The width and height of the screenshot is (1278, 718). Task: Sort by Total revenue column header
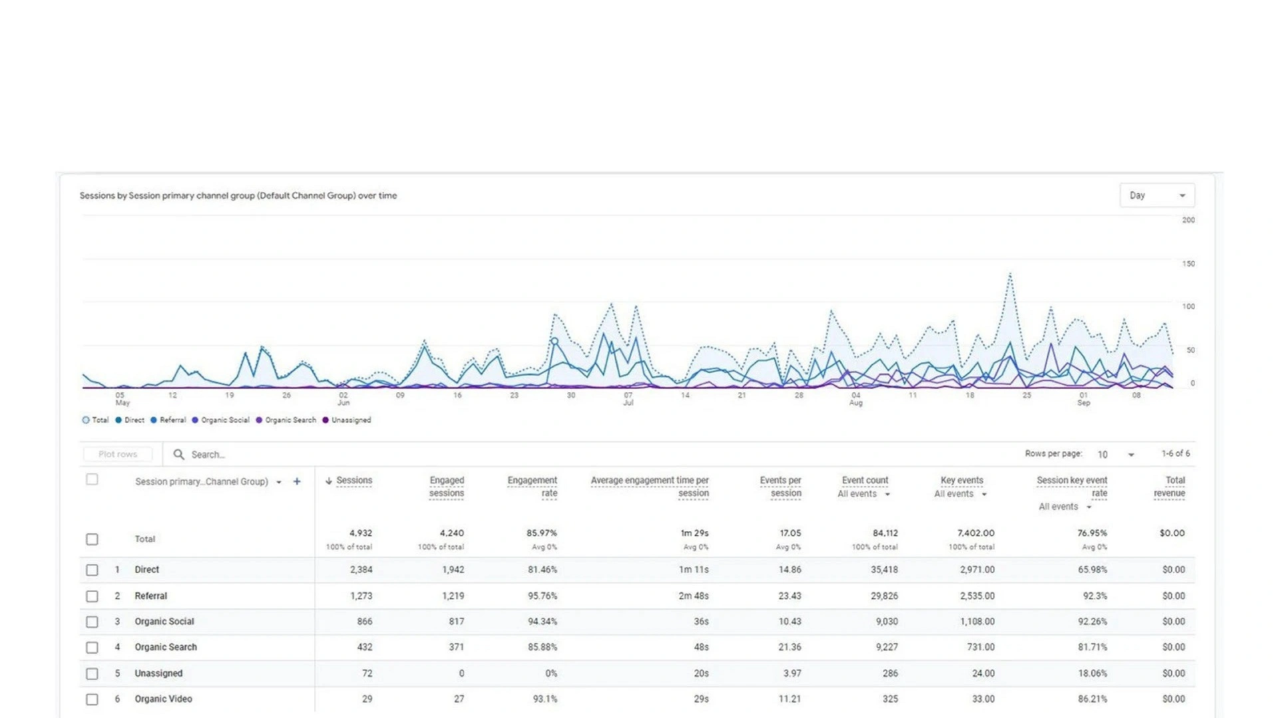(1170, 487)
